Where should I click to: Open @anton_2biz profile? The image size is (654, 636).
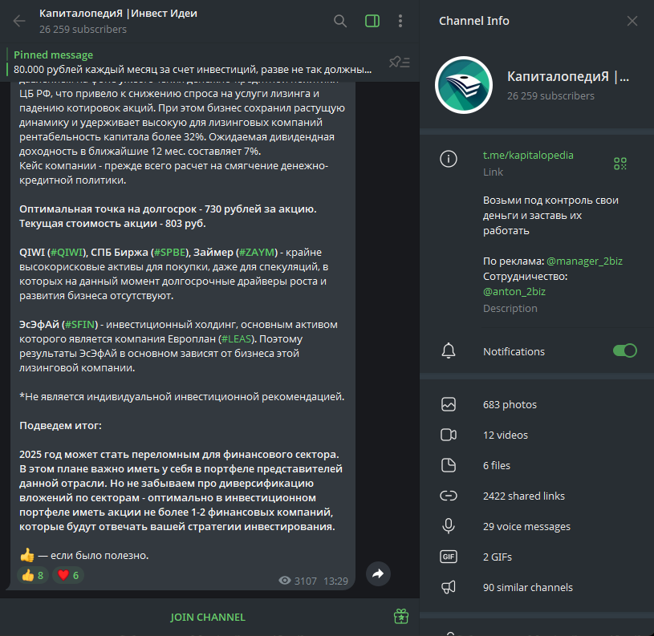click(514, 291)
